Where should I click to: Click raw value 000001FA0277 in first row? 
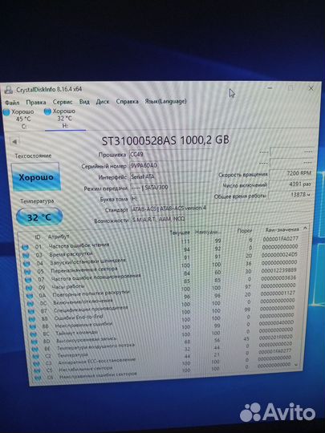tap(281, 239)
